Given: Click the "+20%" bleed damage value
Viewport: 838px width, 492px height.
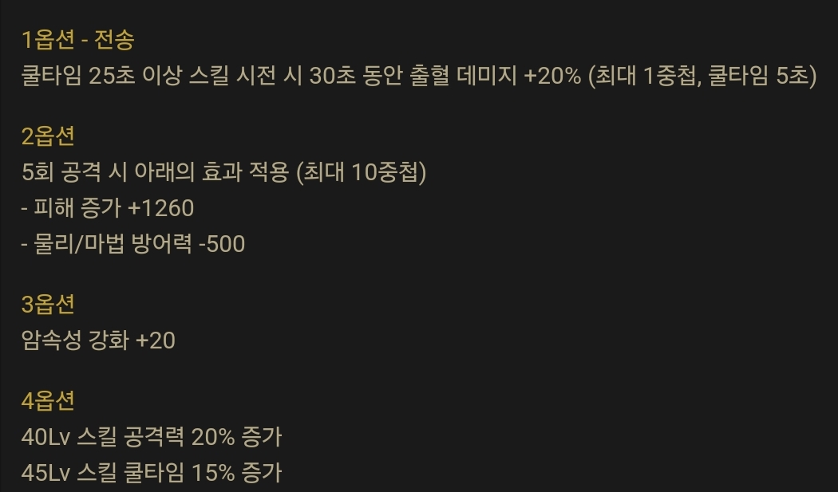Looking at the screenshot, I should pyautogui.click(x=552, y=76).
